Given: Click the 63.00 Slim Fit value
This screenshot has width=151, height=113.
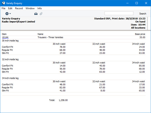Looking at the screenshot, I should coord(142,53).
